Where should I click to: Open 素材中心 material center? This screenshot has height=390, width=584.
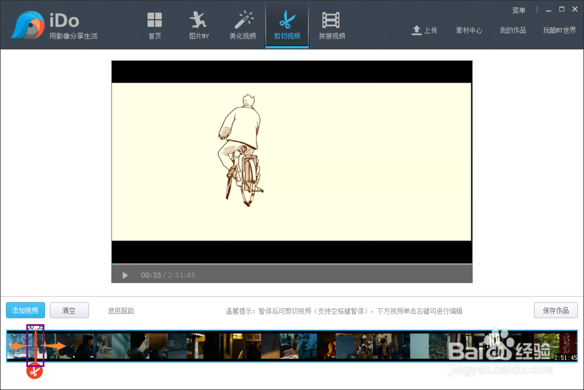[x=469, y=30]
